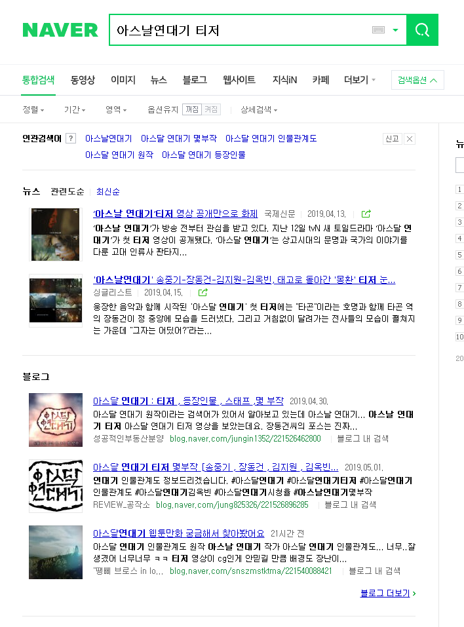Open the 뉴스 tab
This screenshot has width=464, height=627.
[x=159, y=80]
